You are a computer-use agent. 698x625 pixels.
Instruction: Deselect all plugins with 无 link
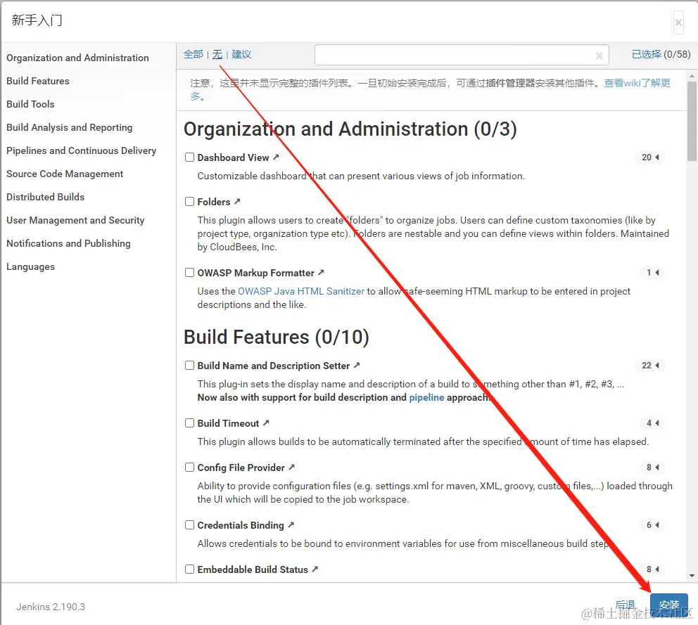217,54
